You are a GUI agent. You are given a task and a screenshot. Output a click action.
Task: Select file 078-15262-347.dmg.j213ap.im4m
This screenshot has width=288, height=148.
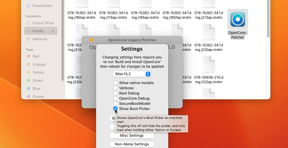point(209,15)
